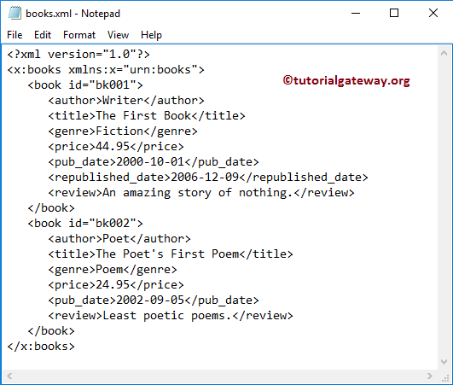Click the review Least poetic poems line
This screenshot has width=453, height=385.
(171, 315)
